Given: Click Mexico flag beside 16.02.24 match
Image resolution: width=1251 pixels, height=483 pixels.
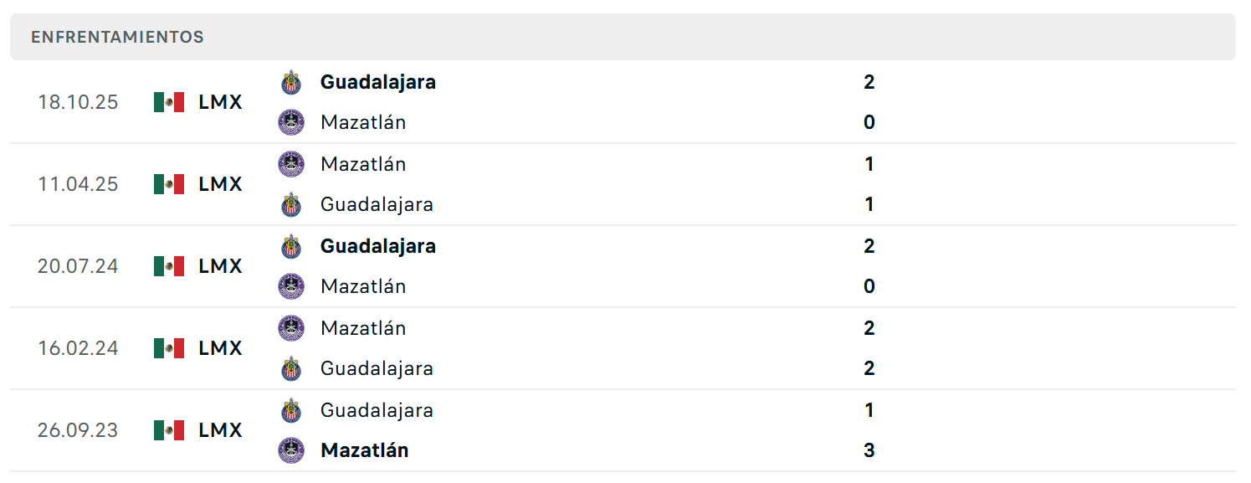Looking at the screenshot, I should click(169, 348).
